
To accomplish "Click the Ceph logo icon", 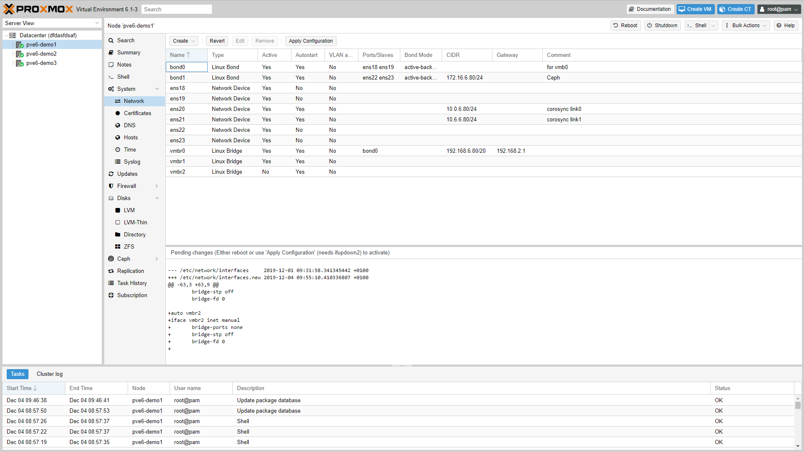I will click(111, 259).
